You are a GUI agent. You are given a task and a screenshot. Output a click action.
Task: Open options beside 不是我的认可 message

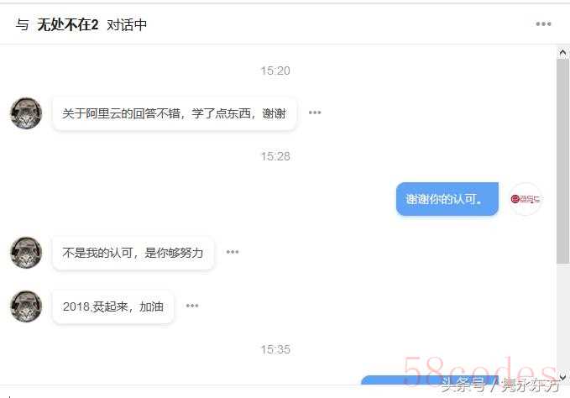pos(233,252)
